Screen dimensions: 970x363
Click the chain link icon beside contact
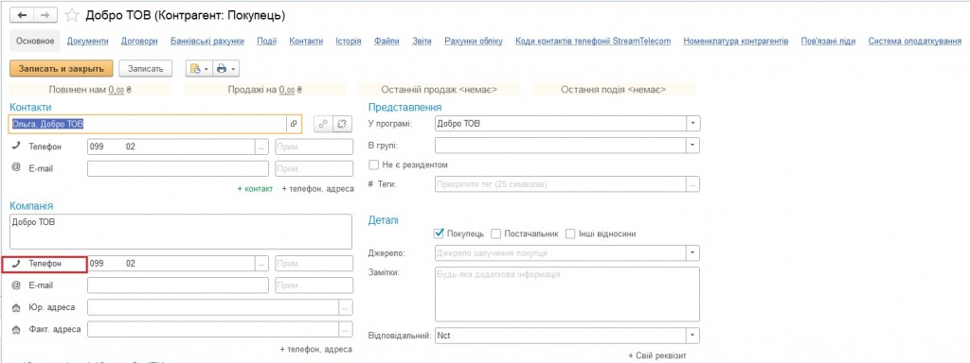pyautogui.click(x=322, y=124)
